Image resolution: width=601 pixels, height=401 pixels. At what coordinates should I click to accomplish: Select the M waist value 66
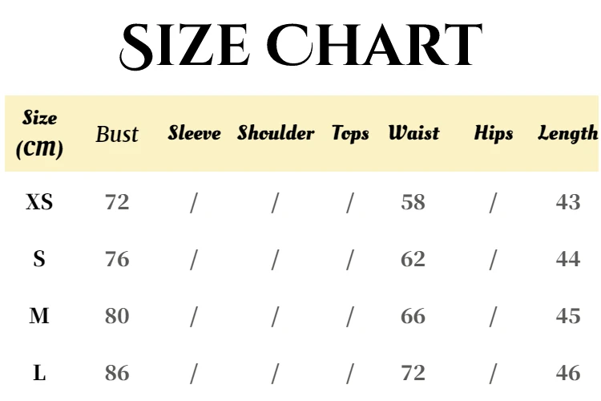coord(413,316)
